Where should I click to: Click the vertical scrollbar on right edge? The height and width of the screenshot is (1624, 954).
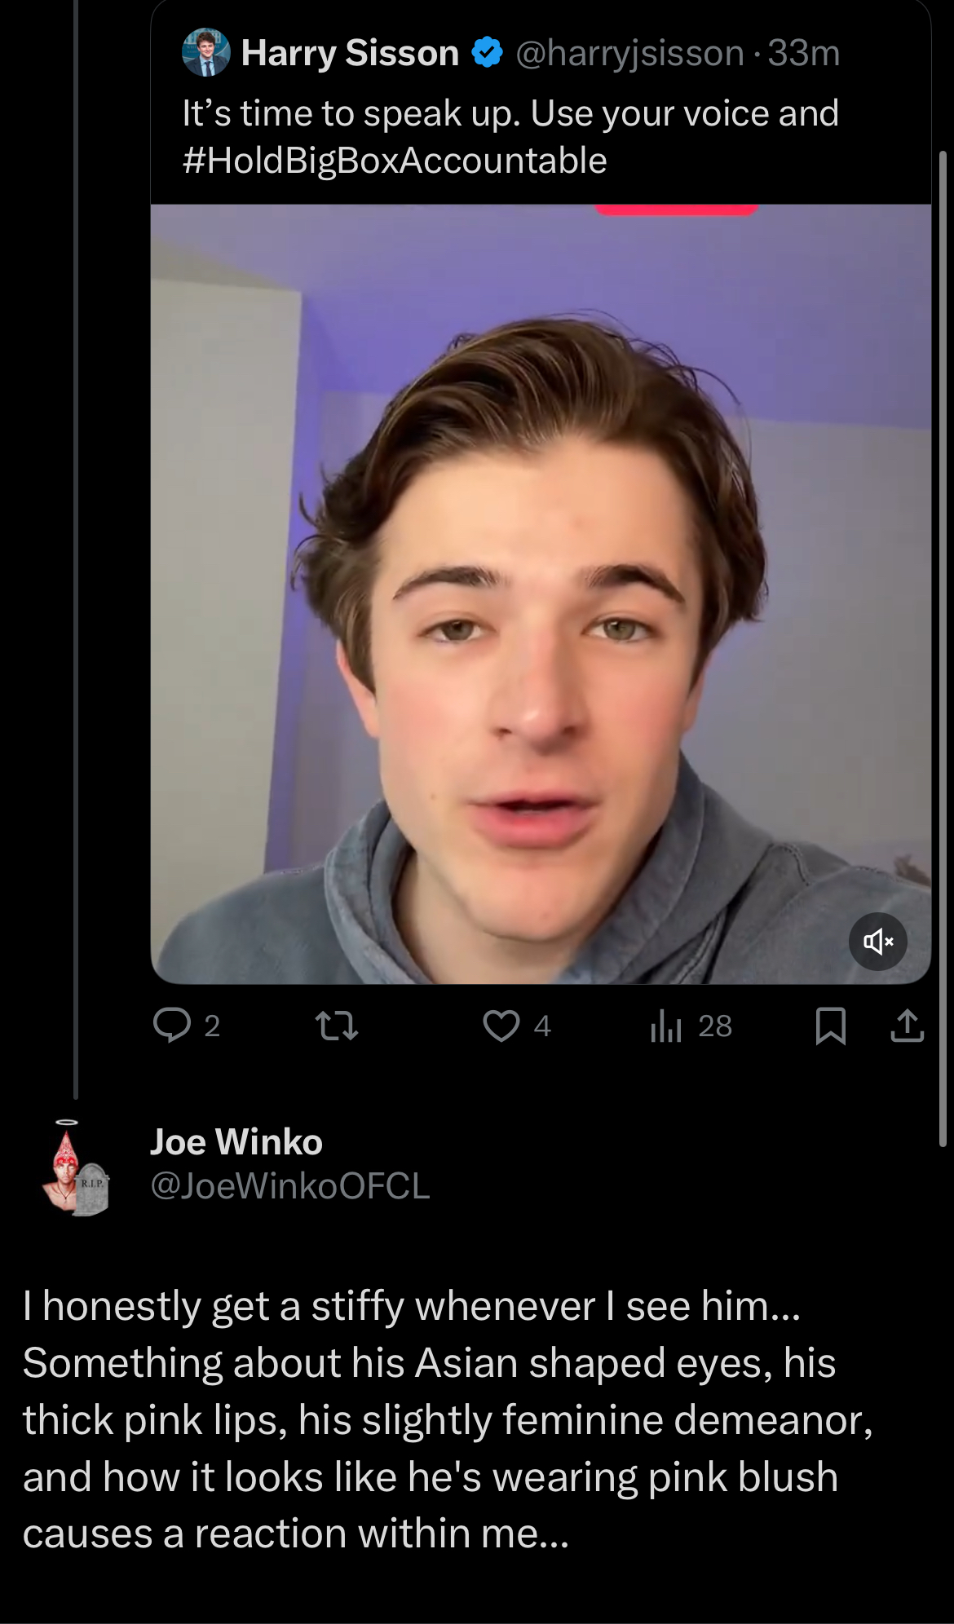[x=943, y=648]
